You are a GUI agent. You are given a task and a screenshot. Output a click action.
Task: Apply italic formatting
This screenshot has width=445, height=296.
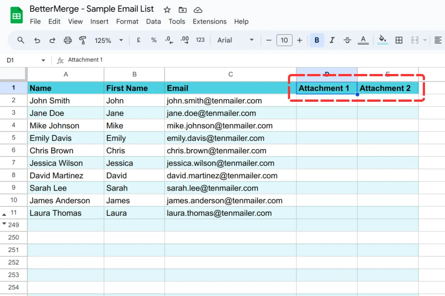click(x=332, y=40)
